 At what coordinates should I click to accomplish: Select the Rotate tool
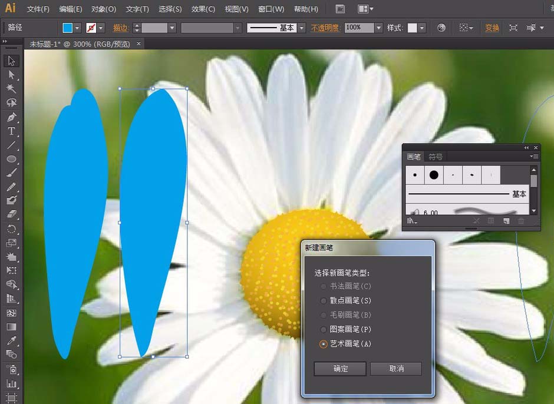pos(11,229)
